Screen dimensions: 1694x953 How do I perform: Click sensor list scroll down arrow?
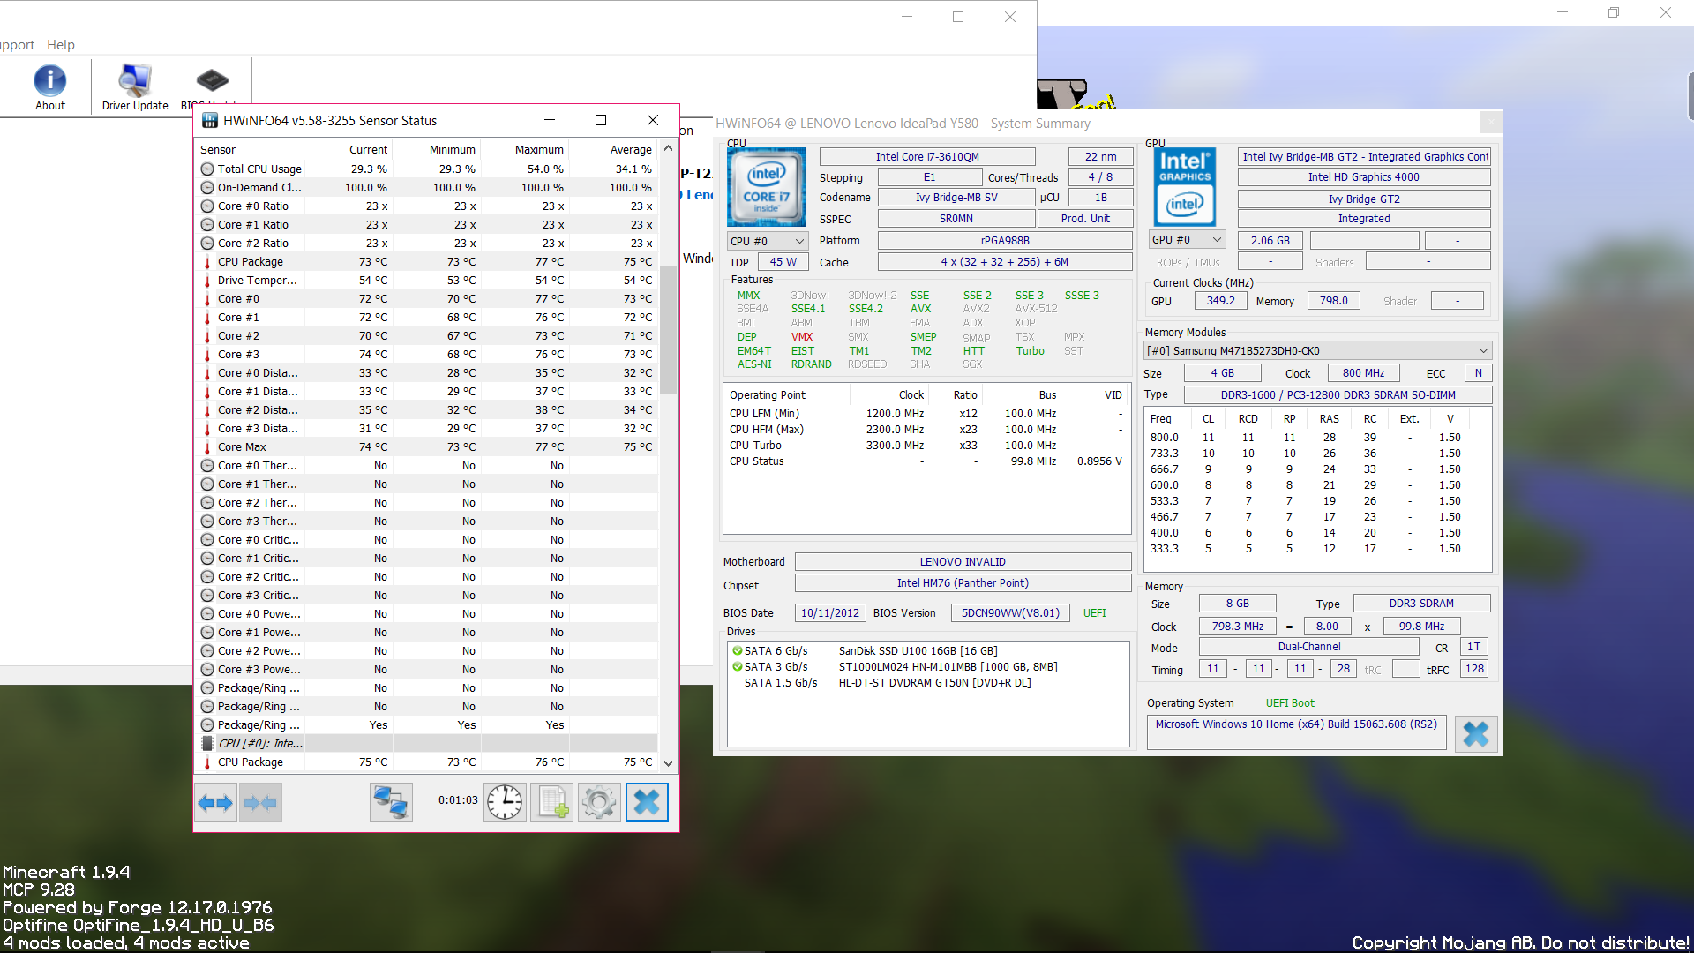tap(668, 763)
